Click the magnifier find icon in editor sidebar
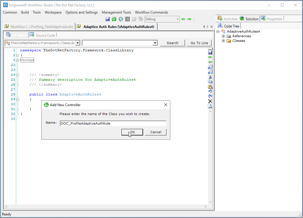The height and width of the screenshot is (218, 303). [210, 106]
